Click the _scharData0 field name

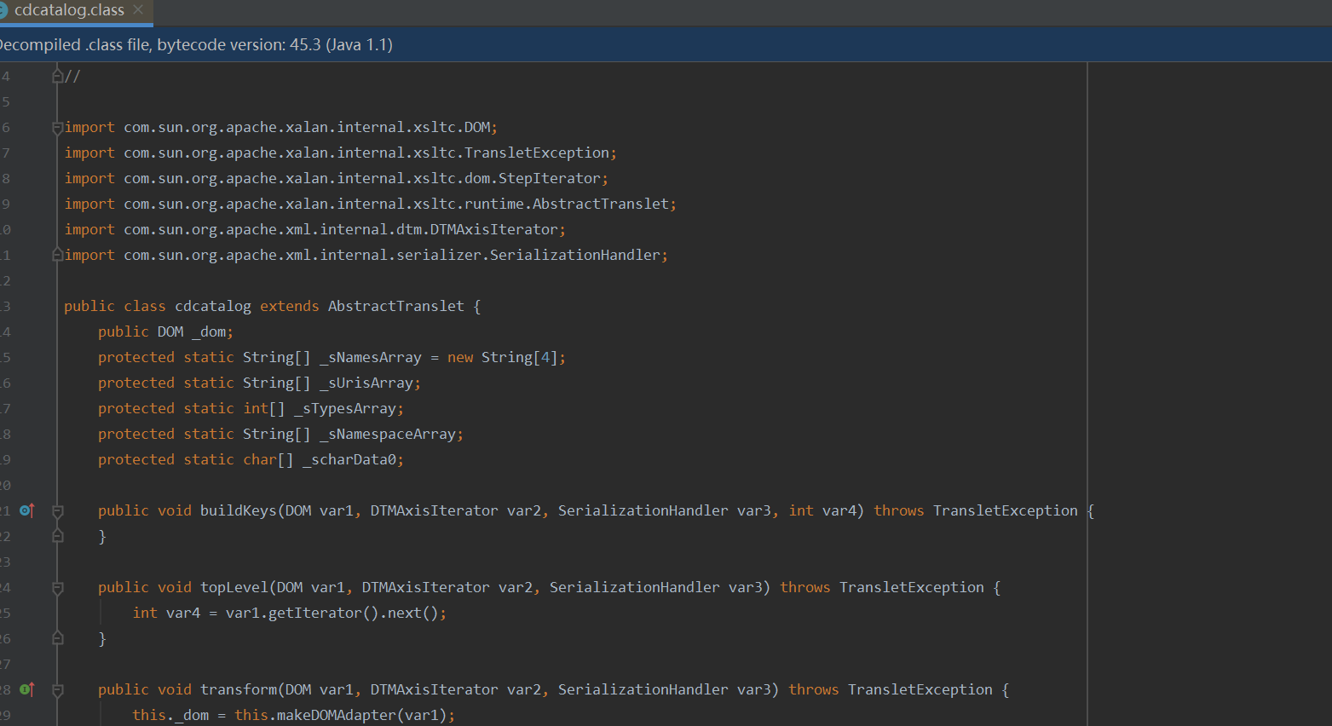click(x=349, y=459)
